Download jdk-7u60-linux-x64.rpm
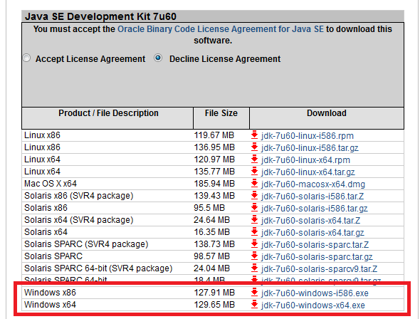Viewport: 420px width, 319px height. 305,160
